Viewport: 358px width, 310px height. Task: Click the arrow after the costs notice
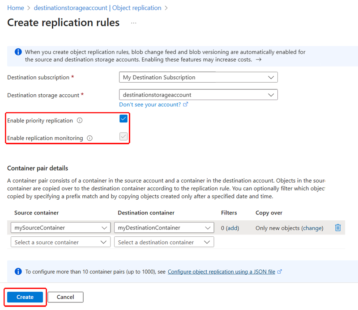259,60
